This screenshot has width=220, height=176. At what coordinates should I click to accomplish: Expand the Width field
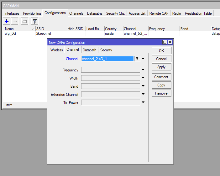tap(143, 78)
